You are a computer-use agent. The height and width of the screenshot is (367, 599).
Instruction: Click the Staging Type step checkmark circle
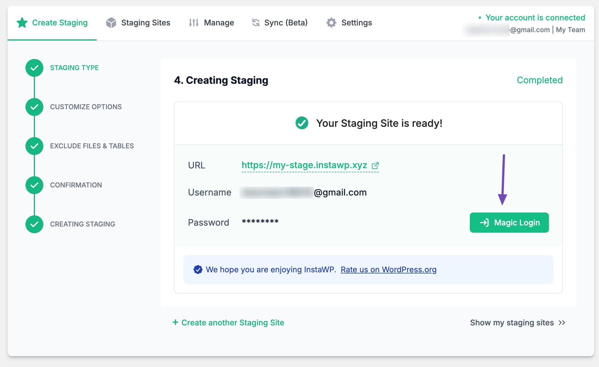click(x=34, y=68)
